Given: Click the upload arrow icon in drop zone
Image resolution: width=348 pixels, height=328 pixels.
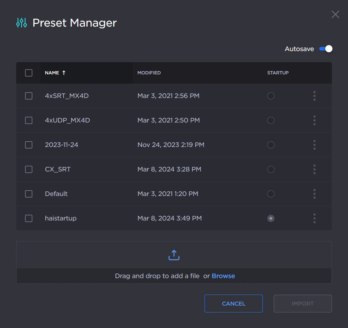Looking at the screenshot, I should pos(174,255).
